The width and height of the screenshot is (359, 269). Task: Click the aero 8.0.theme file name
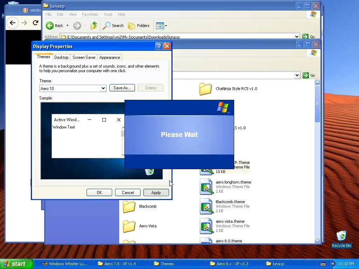coord(229,241)
